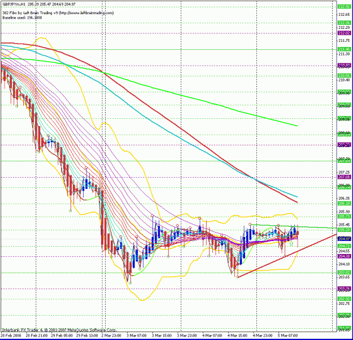Click the 211.75 price scale value
The height and width of the screenshot is (340, 353).
pos(344,41)
